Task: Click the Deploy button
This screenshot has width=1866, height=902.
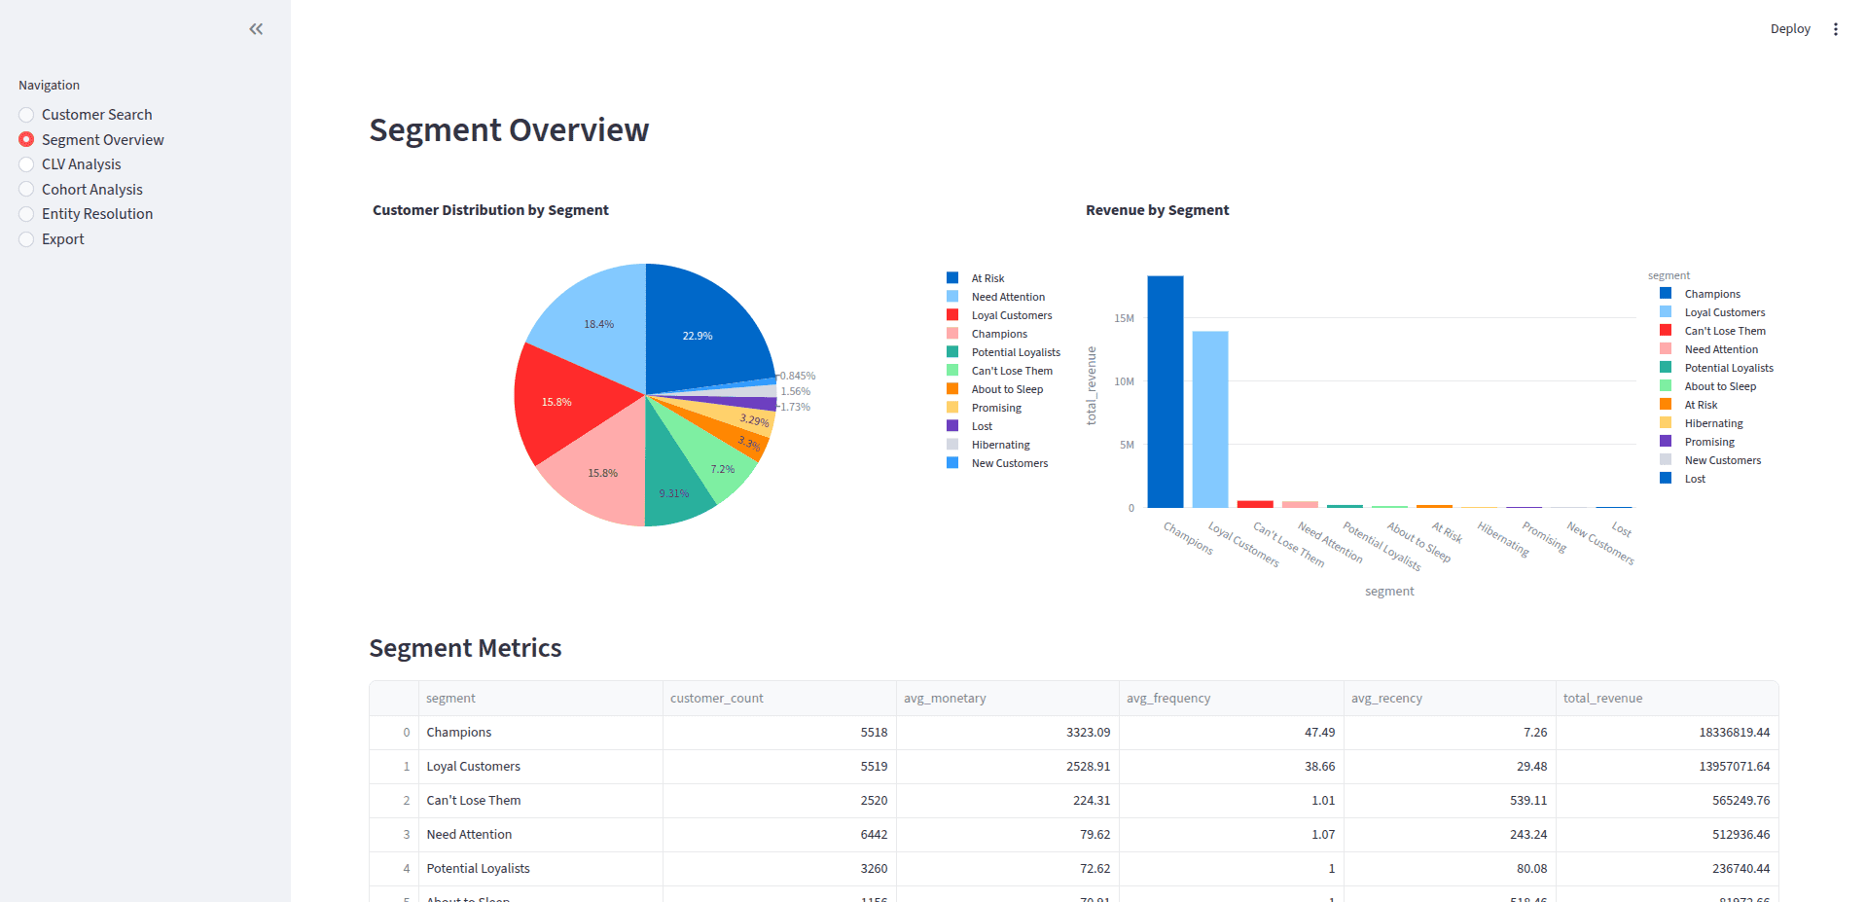Action: pos(1789,28)
